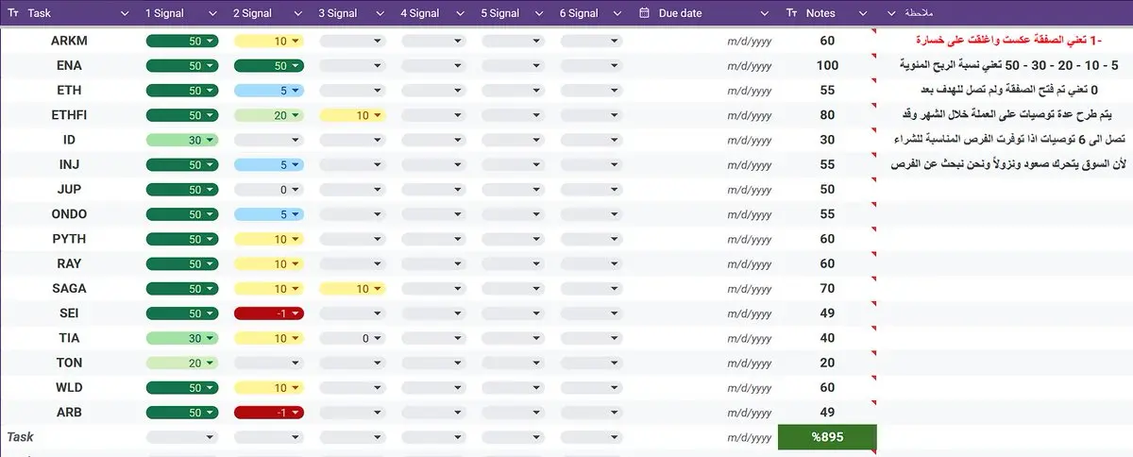The height and width of the screenshot is (457, 1133).
Task: Open TIA's 3 Signal chip showing 0
Action: [353, 338]
